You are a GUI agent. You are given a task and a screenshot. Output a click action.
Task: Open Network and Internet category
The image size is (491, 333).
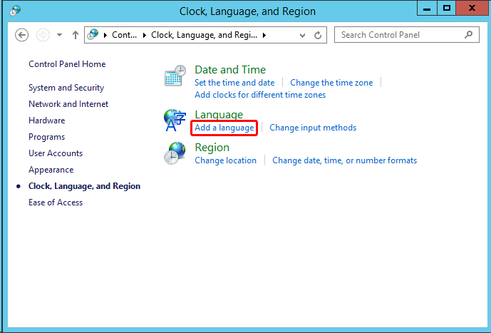pos(68,104)
